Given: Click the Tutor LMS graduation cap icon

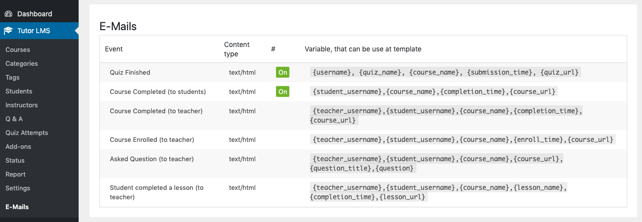Looking at the screenshot, I should click(x=8, y=31).
